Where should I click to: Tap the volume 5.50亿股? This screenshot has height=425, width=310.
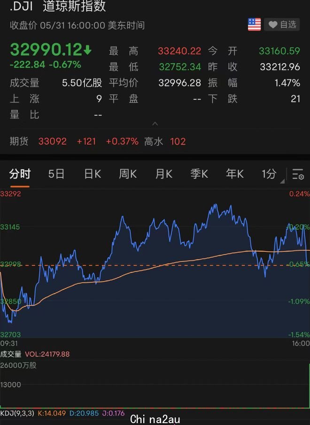(82, 83)
